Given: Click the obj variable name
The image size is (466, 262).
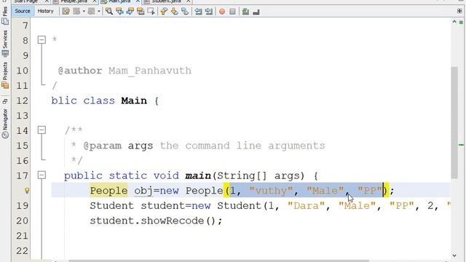Looking at the screenshot, I should 143,191.
